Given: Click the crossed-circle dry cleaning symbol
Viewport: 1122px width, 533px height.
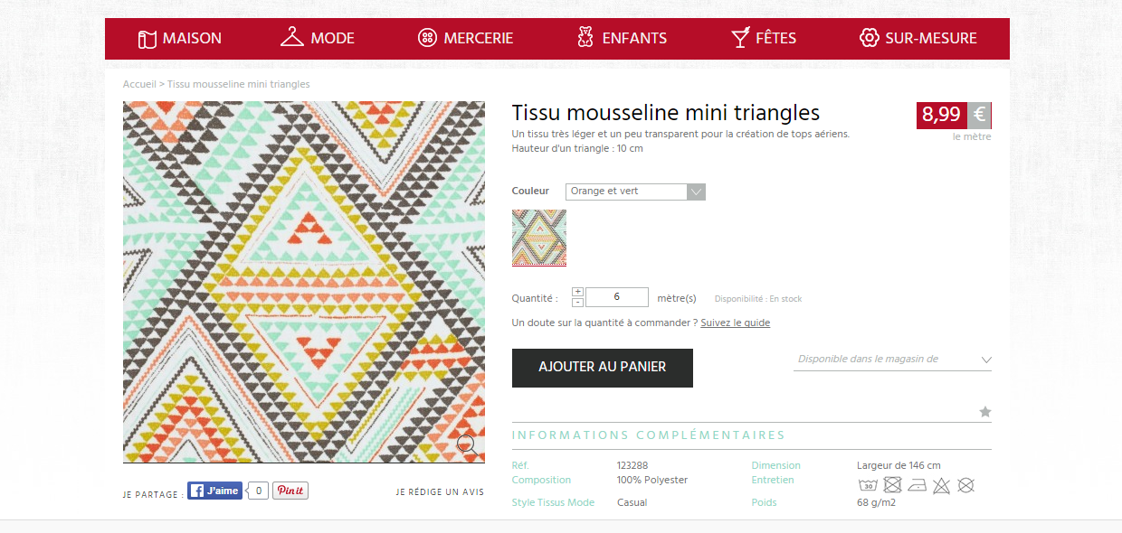Looking at the screenshot, I should 965,485.
